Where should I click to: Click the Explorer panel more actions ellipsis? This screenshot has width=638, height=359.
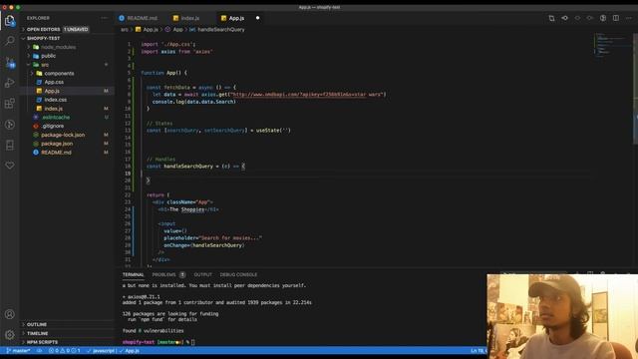click(104, 18)
